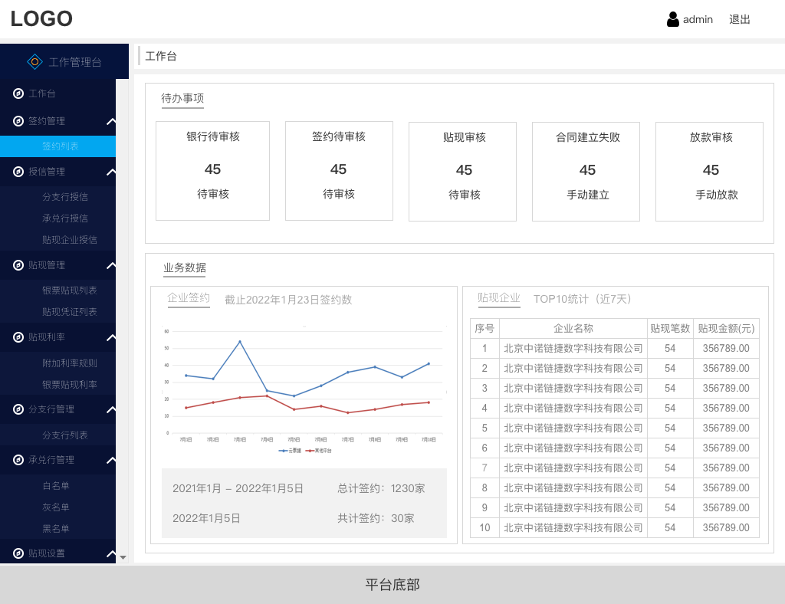Select the 工作台 sidebar icon
The image size is (785, 604).
point(17,94)
